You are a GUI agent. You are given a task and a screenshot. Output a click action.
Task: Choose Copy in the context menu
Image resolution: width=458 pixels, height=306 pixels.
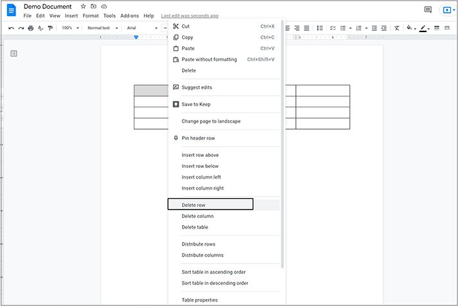pos(224,37)
